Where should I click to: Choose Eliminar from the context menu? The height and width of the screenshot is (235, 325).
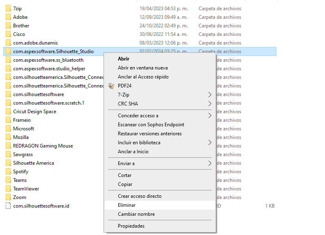127,205
